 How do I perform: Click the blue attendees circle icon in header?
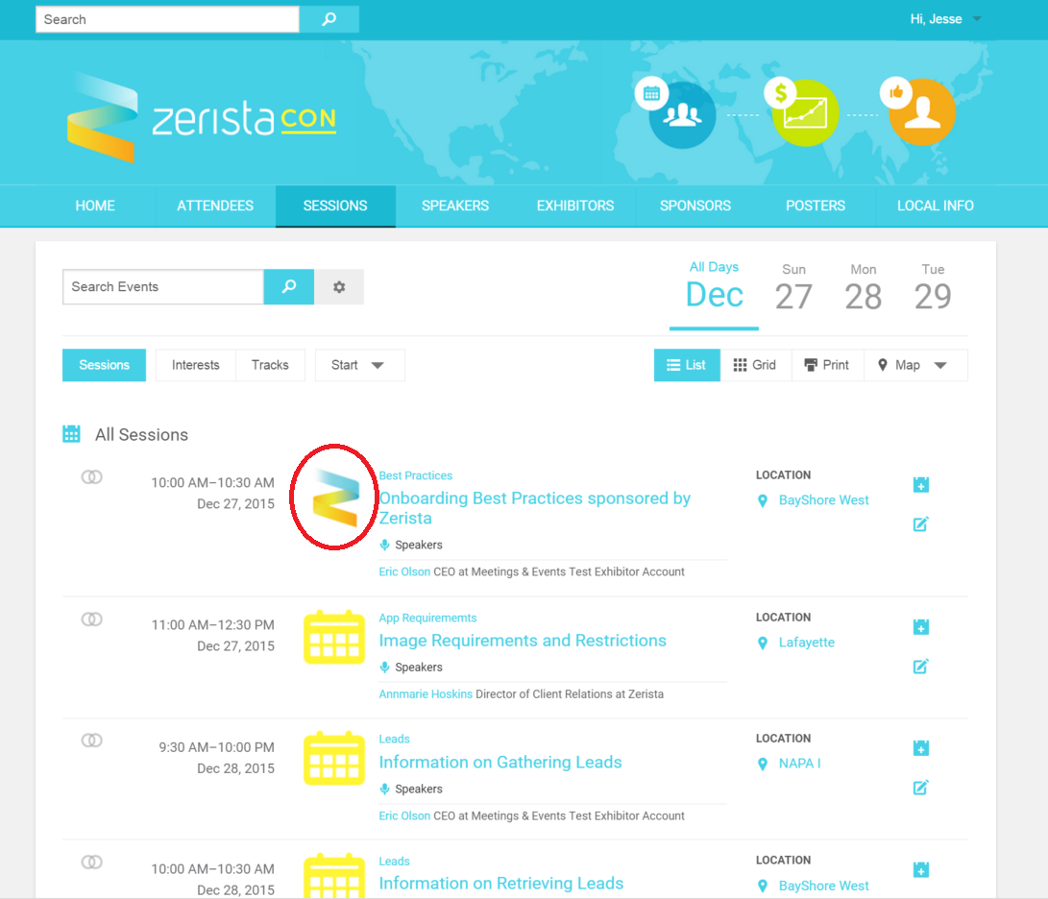pos(682,115)
